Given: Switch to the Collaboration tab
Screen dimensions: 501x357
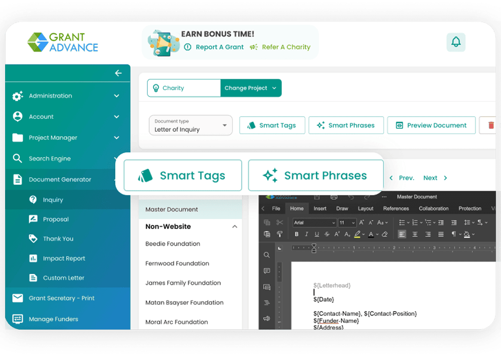Looking at the screenshot, I should 434,209.
